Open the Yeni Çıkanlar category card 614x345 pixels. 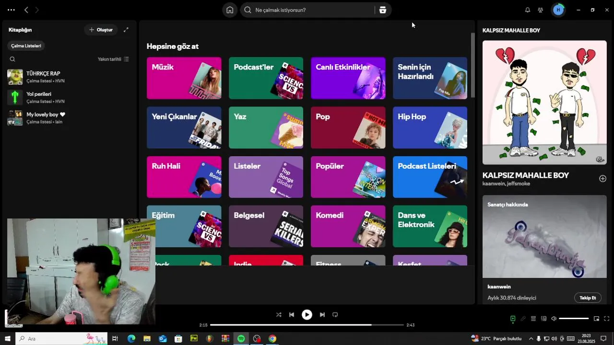point(184,127)
